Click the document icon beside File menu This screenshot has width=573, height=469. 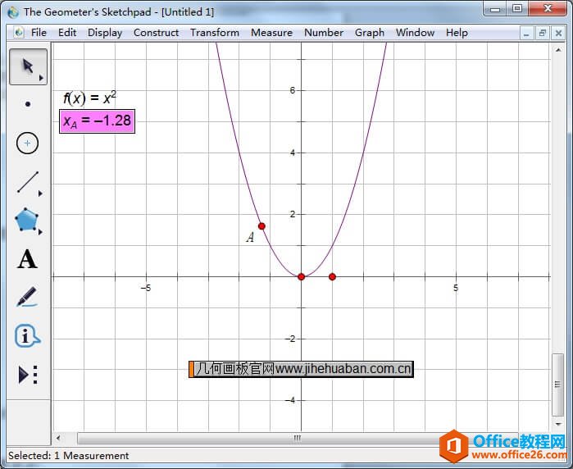(19, 33)
